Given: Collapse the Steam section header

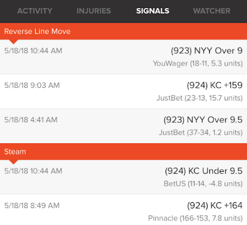Looking at the screenshot, I should point(123,151).
